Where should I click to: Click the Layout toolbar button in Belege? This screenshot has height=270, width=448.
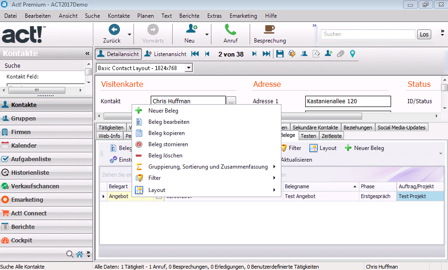(323, 148)
